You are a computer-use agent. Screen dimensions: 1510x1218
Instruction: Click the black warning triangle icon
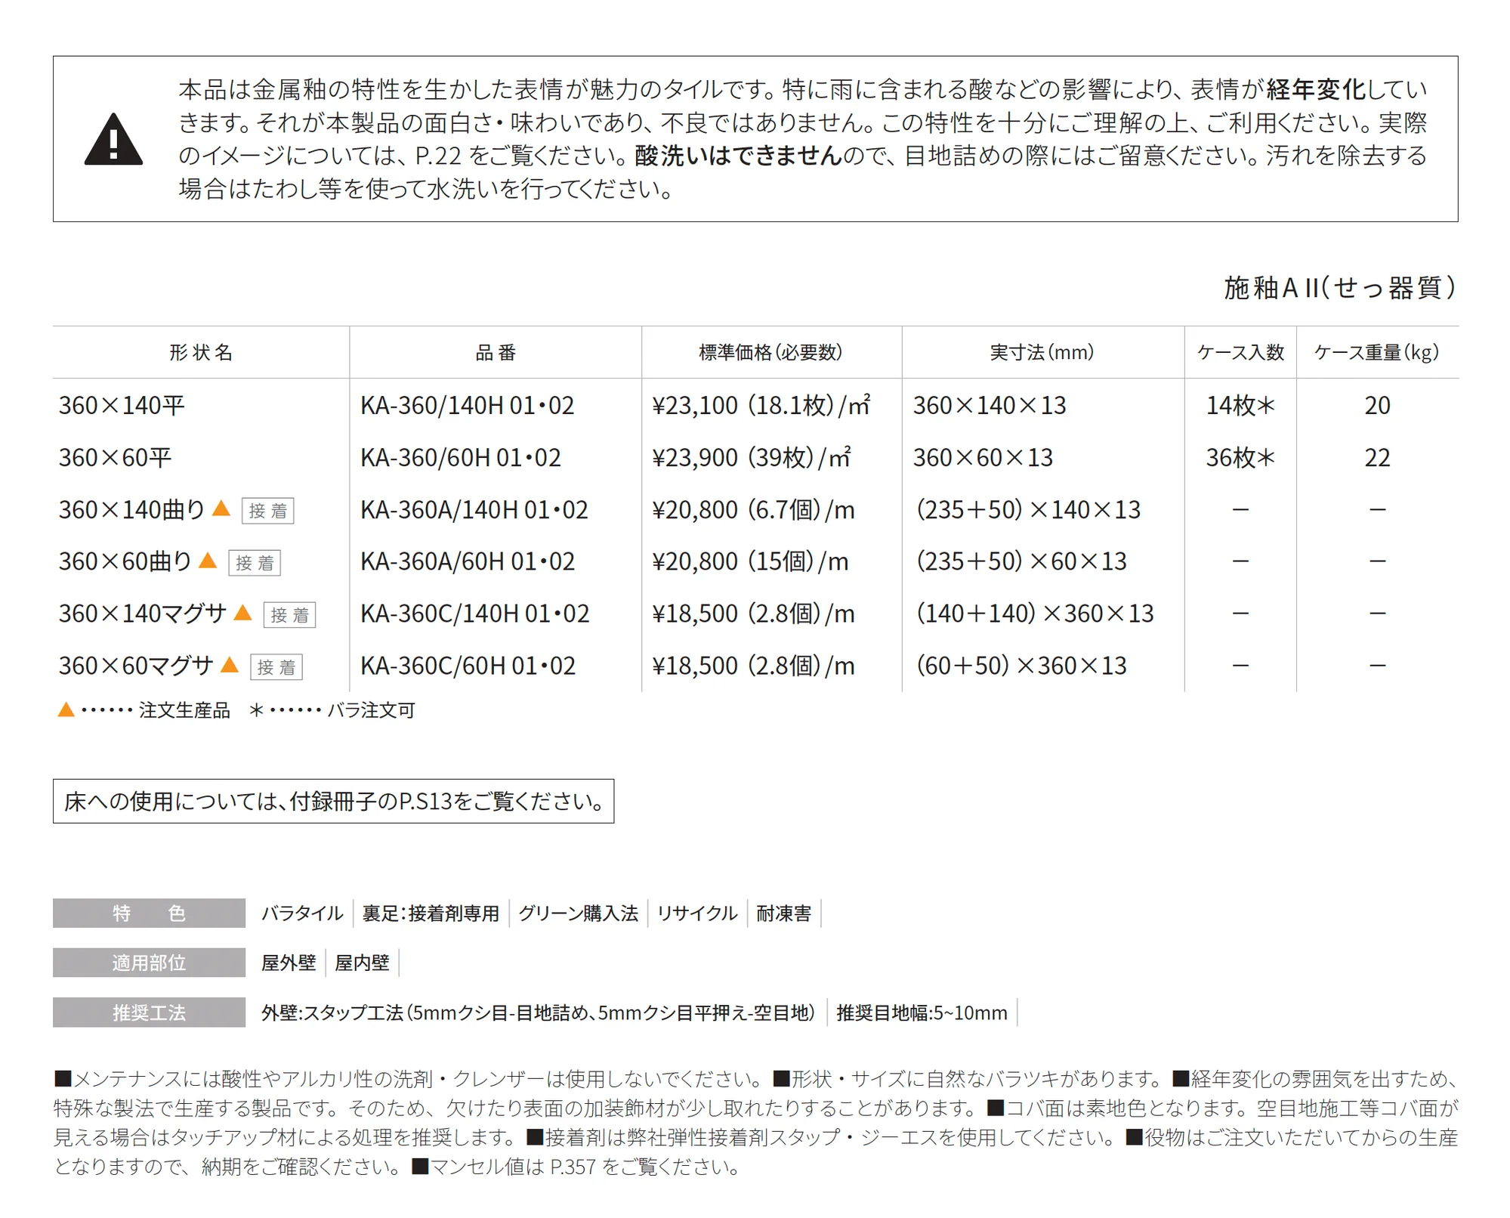pos(113,139)
